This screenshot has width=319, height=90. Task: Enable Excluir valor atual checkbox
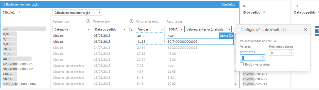pyautogui.click(x=242, y=64)
